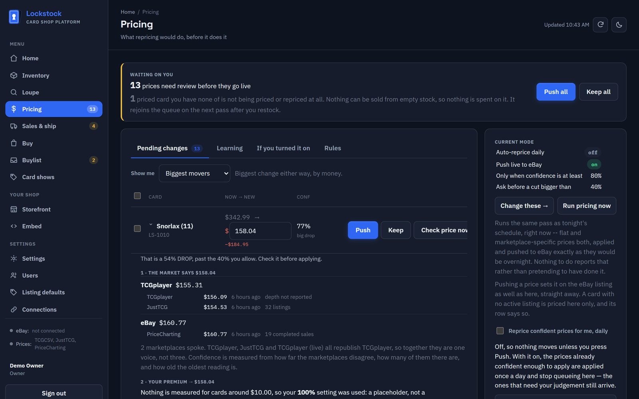This screenshot has height=399, width=639.
Task: Click the Auto-reprice daily off badge
Action: point(593,152)
